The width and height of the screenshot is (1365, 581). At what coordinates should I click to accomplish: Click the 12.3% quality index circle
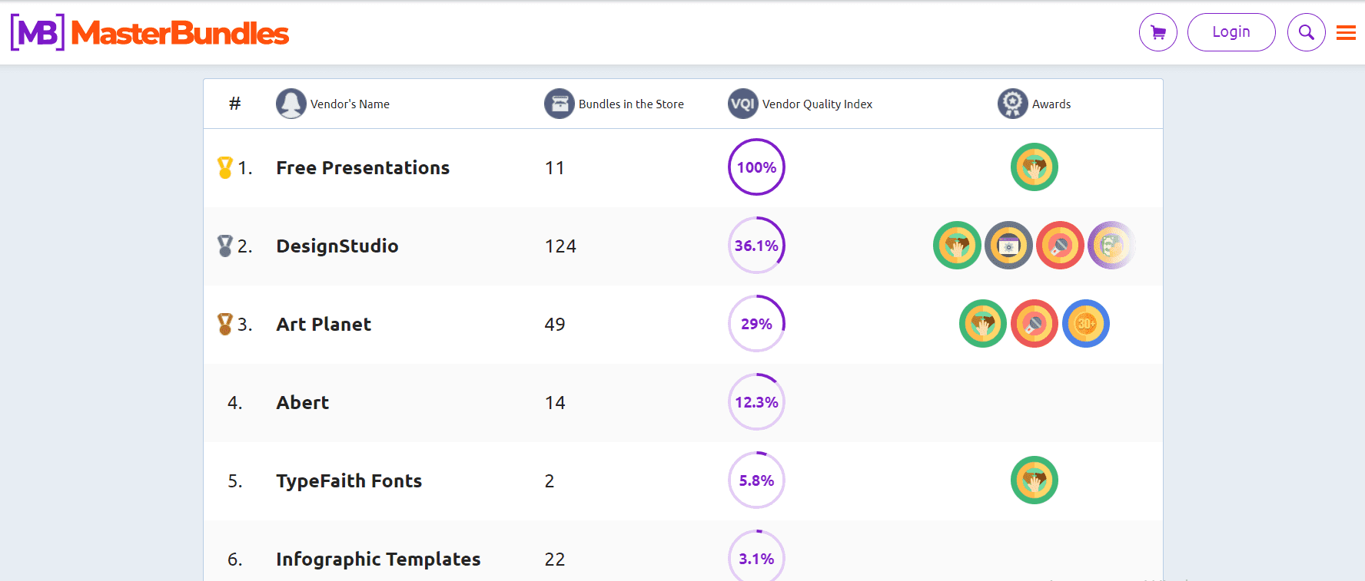756,402
